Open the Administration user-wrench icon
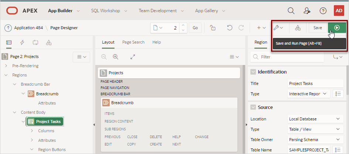This screenshot has width=349, height=154. 307,11
